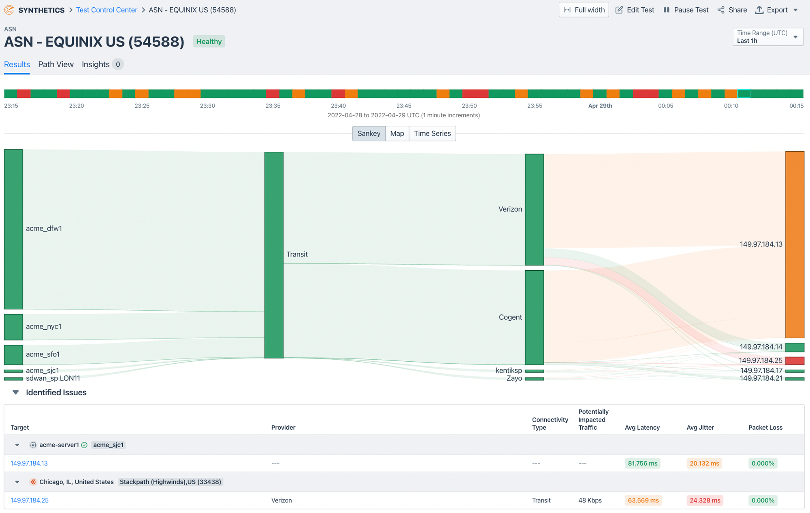Screen dimensions: 810x513
Task: Switch to the Path View tab
Action: pyautogui.click(x=55, y=64)
